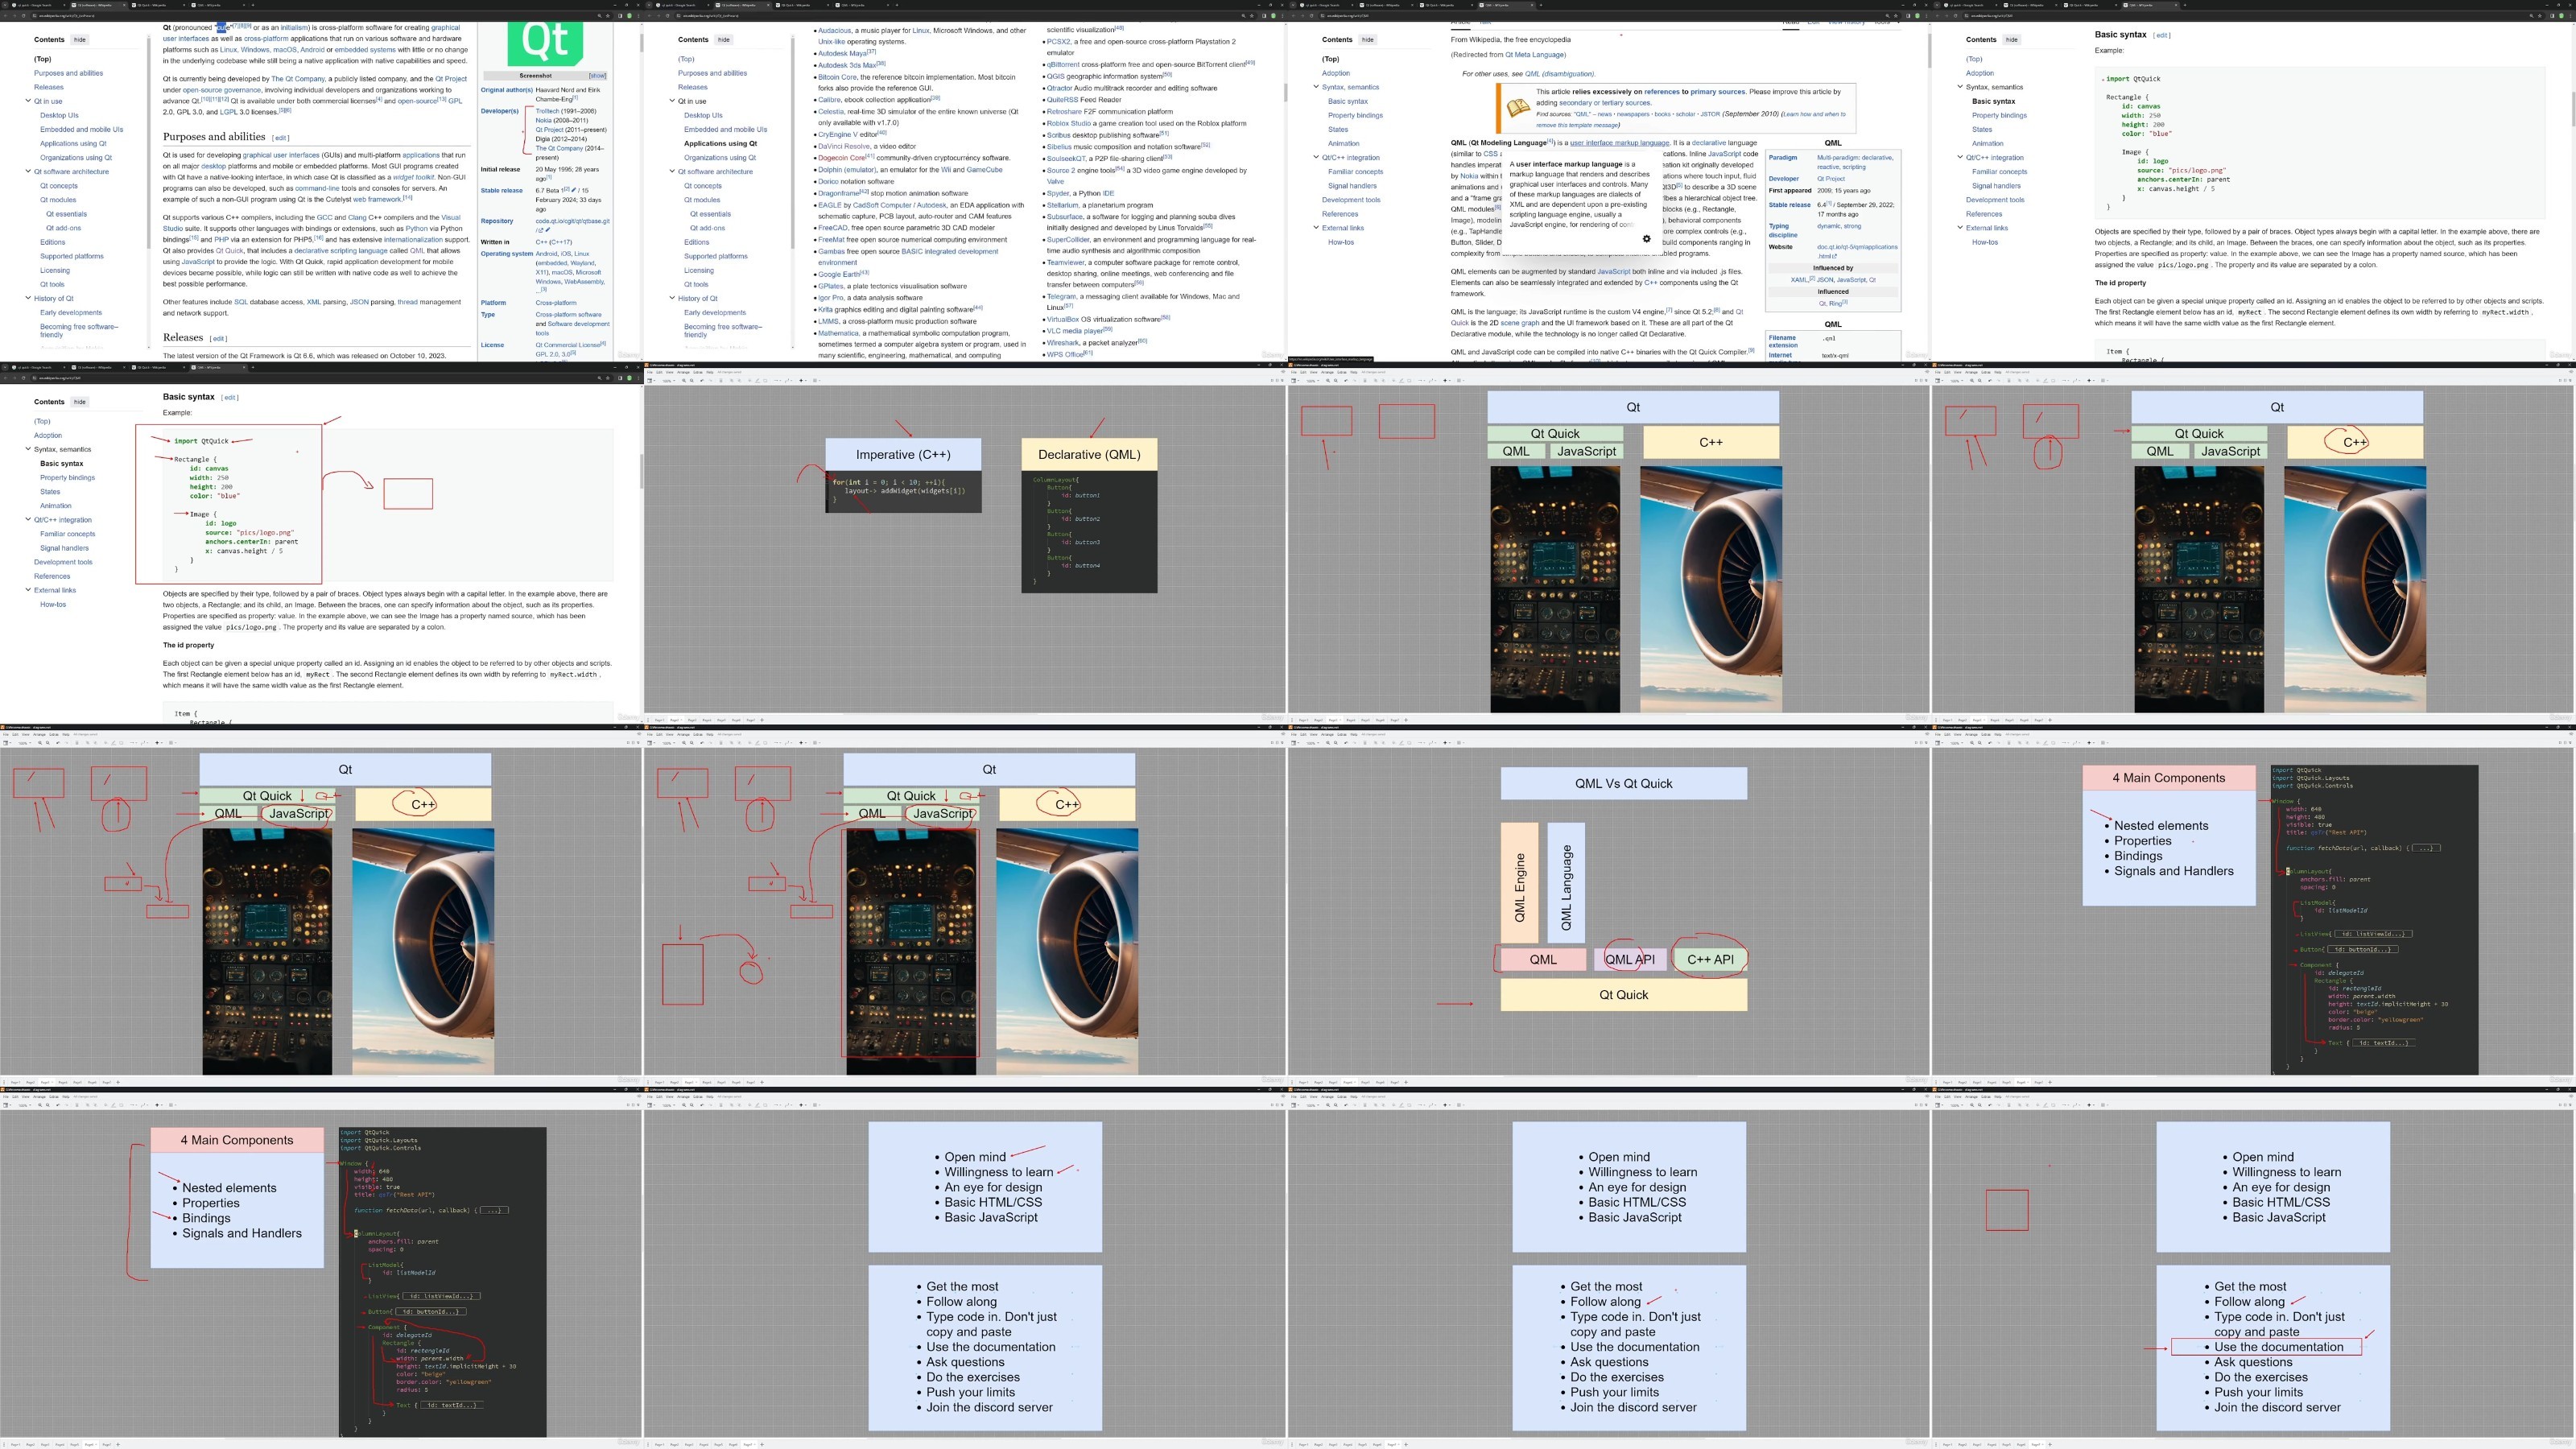
Task: Click the zoom-in icon in the Imperative/Declarative diagram window
Action: click(x=684, y=380)
